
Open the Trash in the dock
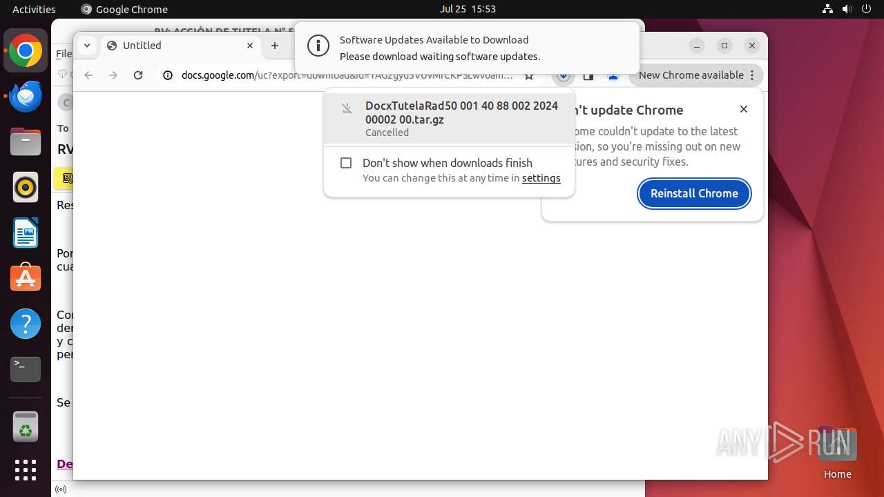26,427
